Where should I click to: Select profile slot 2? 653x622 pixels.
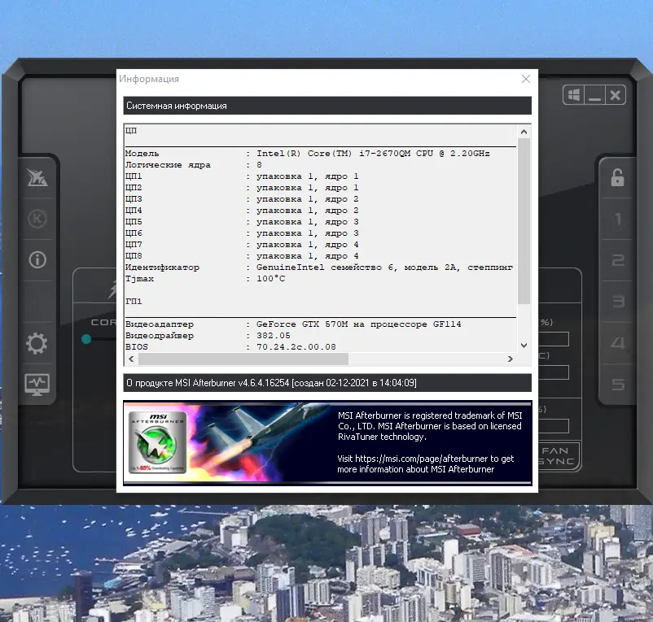coord(618,260)
